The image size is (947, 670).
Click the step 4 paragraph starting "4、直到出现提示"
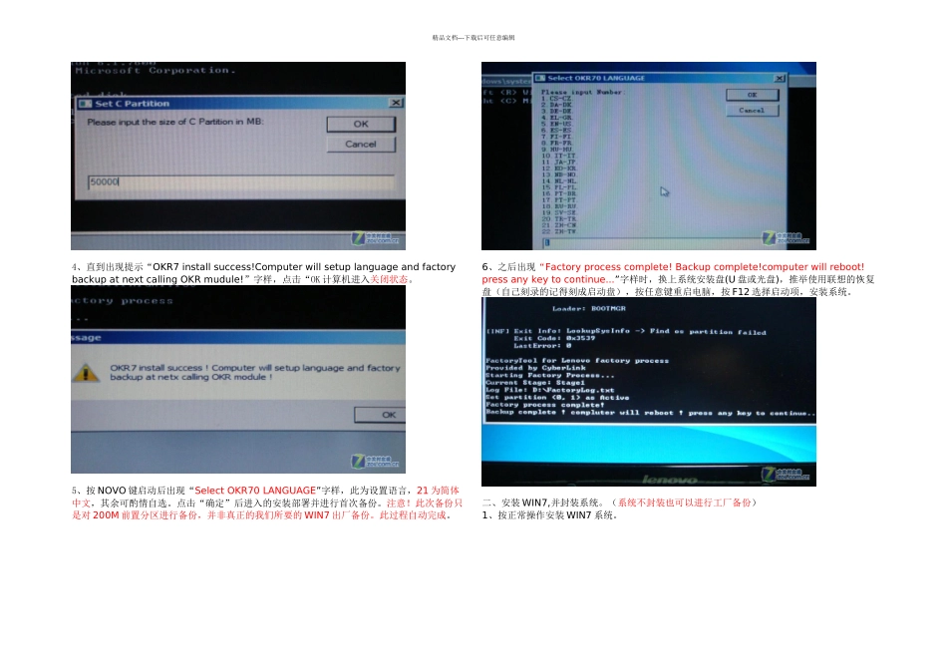263,273
